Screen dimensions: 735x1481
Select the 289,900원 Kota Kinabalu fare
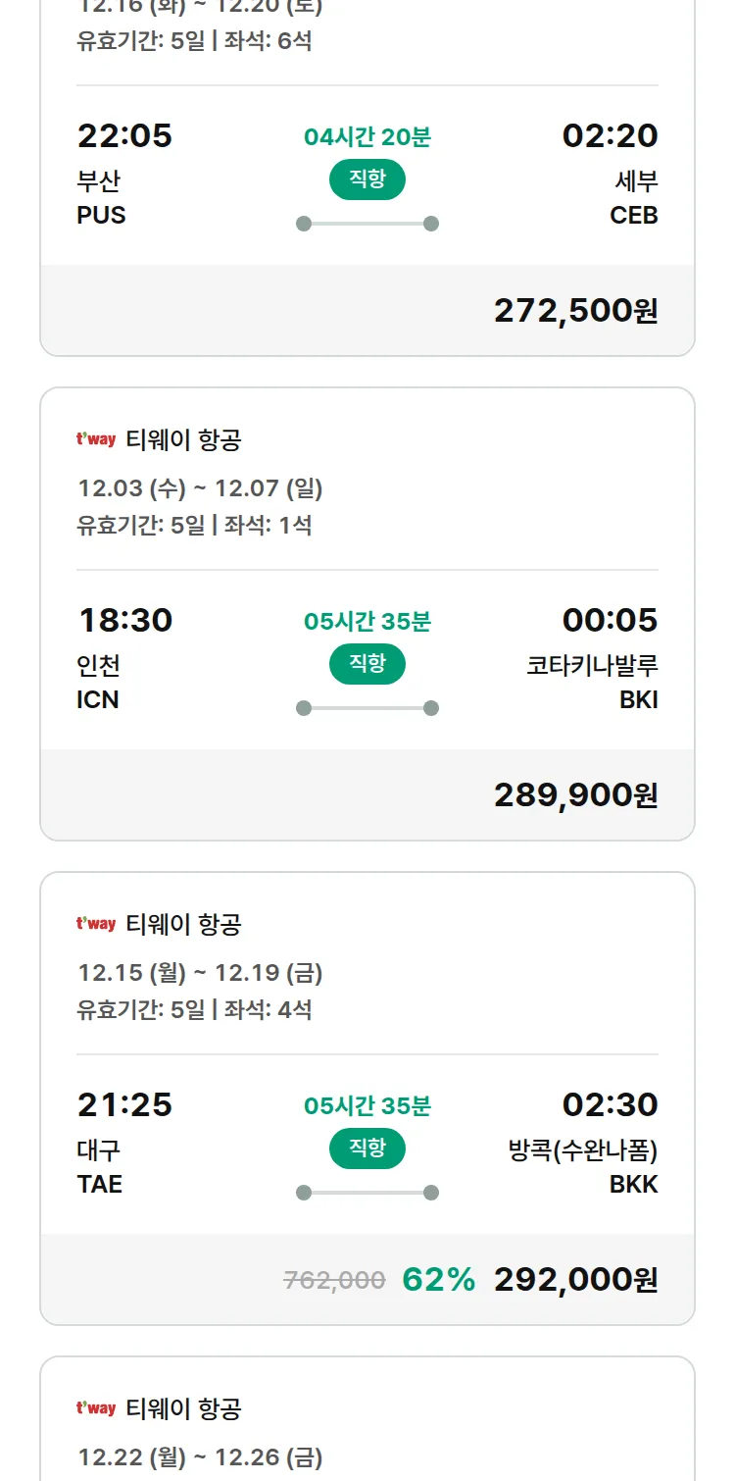(x=575, y=794)
